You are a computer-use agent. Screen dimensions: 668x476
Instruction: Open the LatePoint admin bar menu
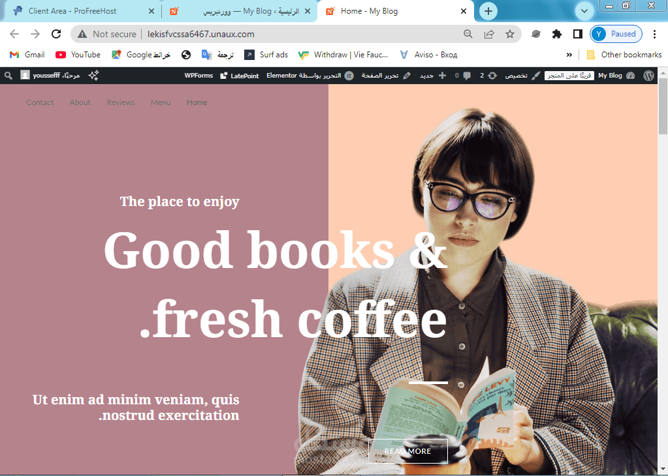coord(239,76)
